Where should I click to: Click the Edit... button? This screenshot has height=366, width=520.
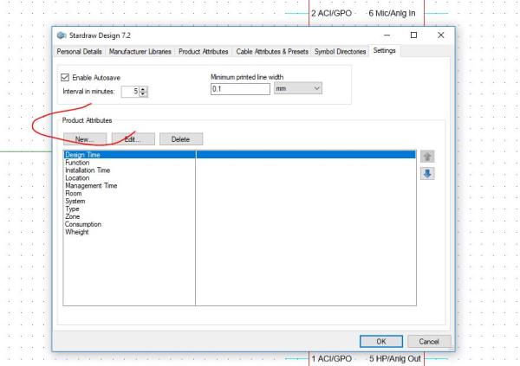coord(133,138)
